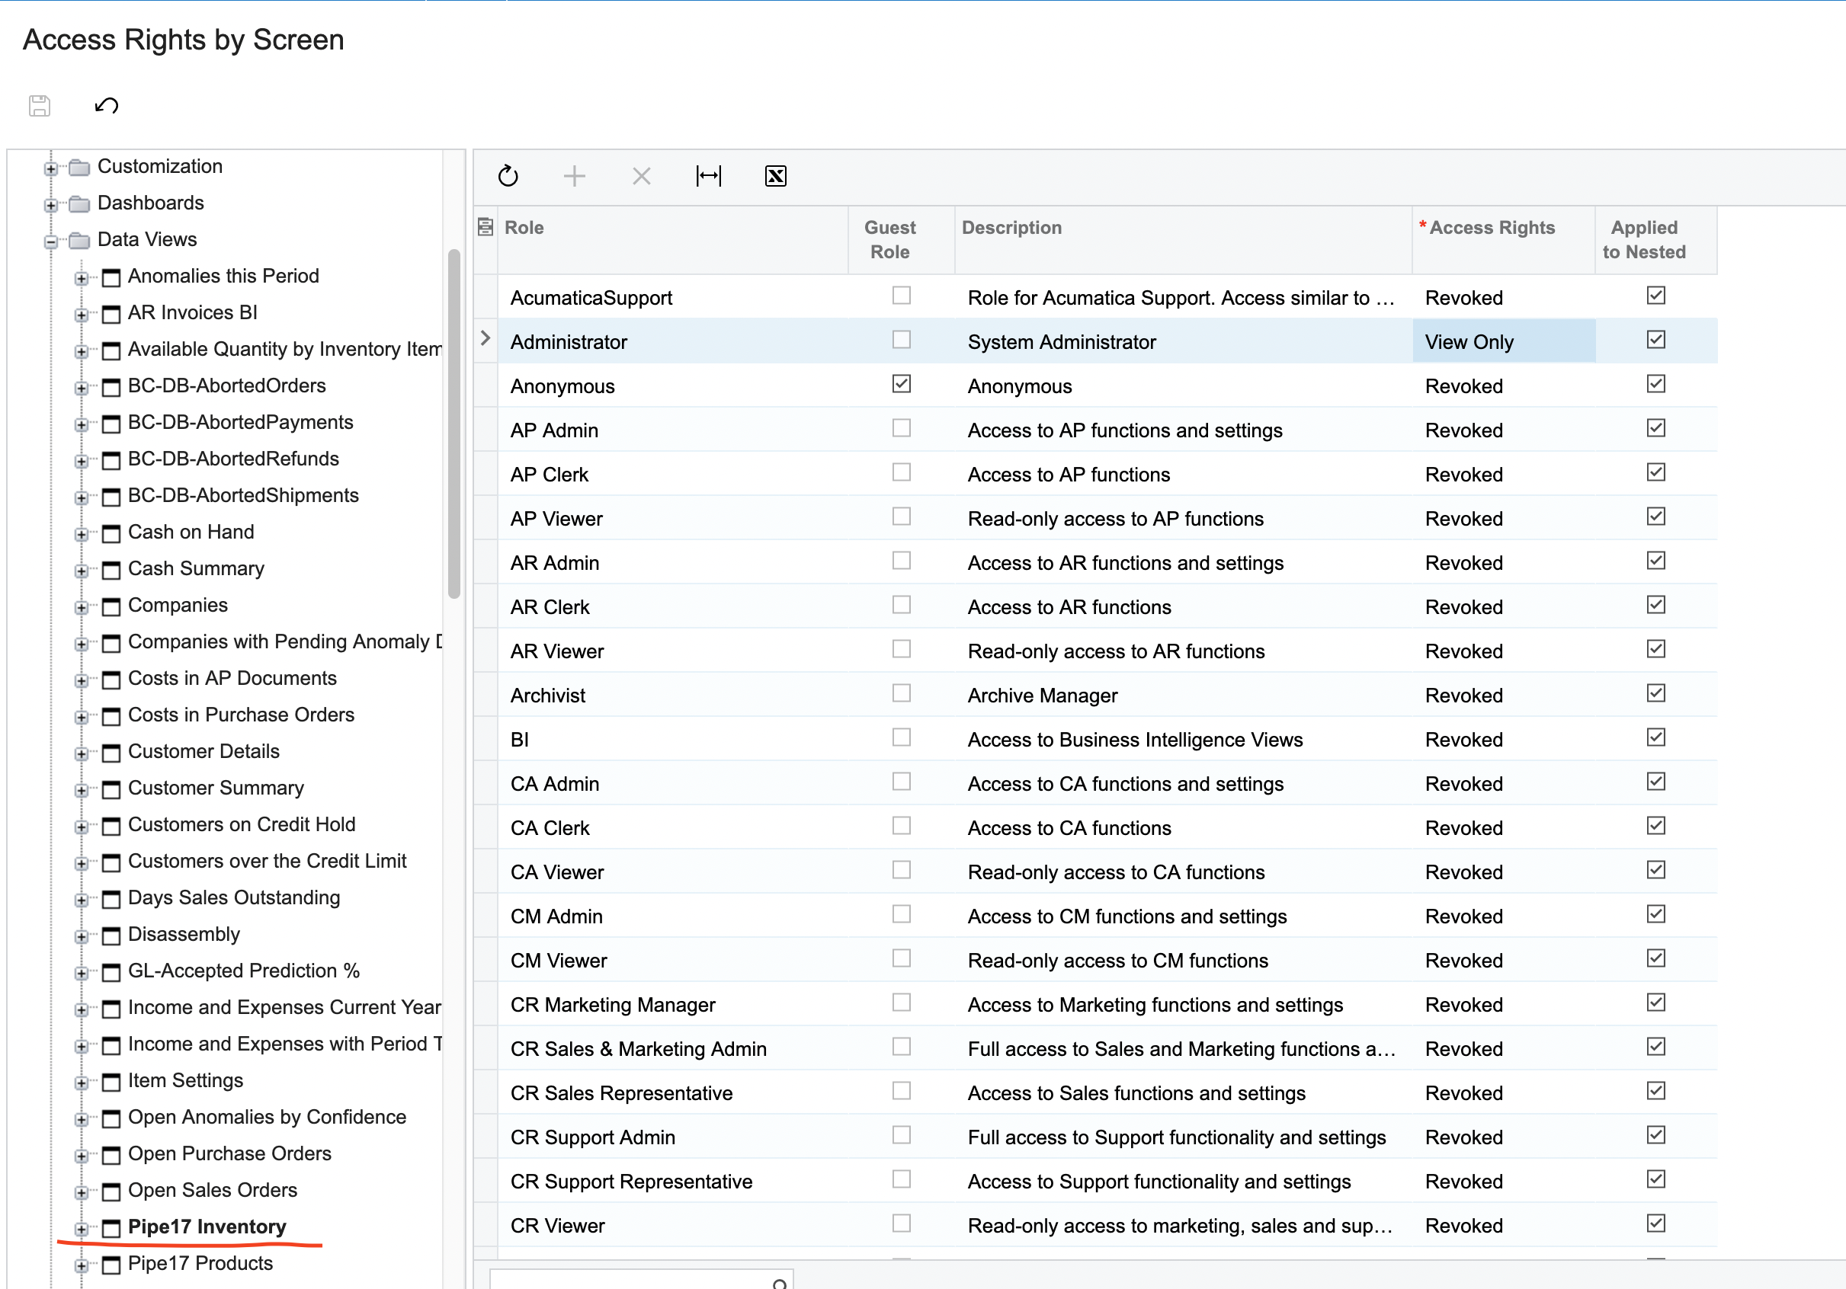Viewport: 1846px width, 1289px height.
Task: Select BC-DB-AbortedShipments in tree
Action: (x=243, y=495)
